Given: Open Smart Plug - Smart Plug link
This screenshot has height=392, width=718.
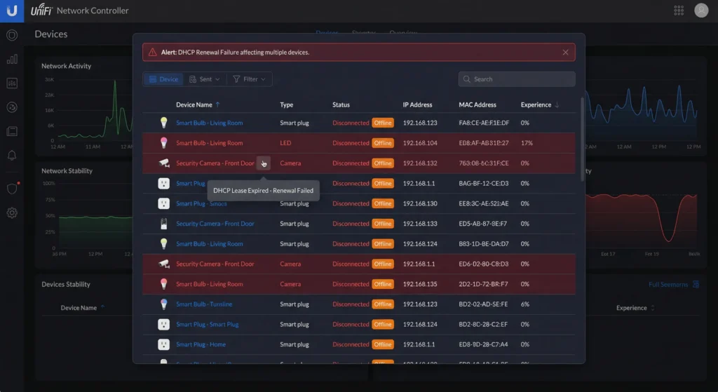Looking at the screenshot, I should point(207,324).
